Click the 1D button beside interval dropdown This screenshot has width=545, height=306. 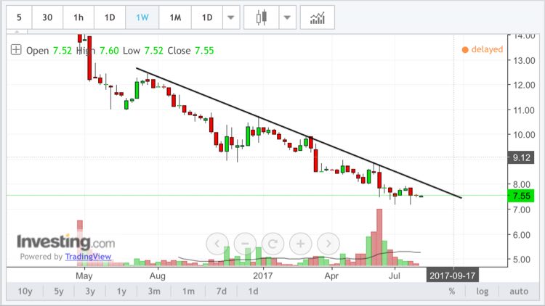coord(207,17)
